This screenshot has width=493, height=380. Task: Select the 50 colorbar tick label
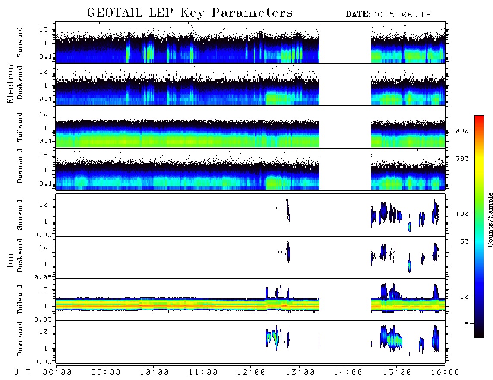[x=464, y=241]
